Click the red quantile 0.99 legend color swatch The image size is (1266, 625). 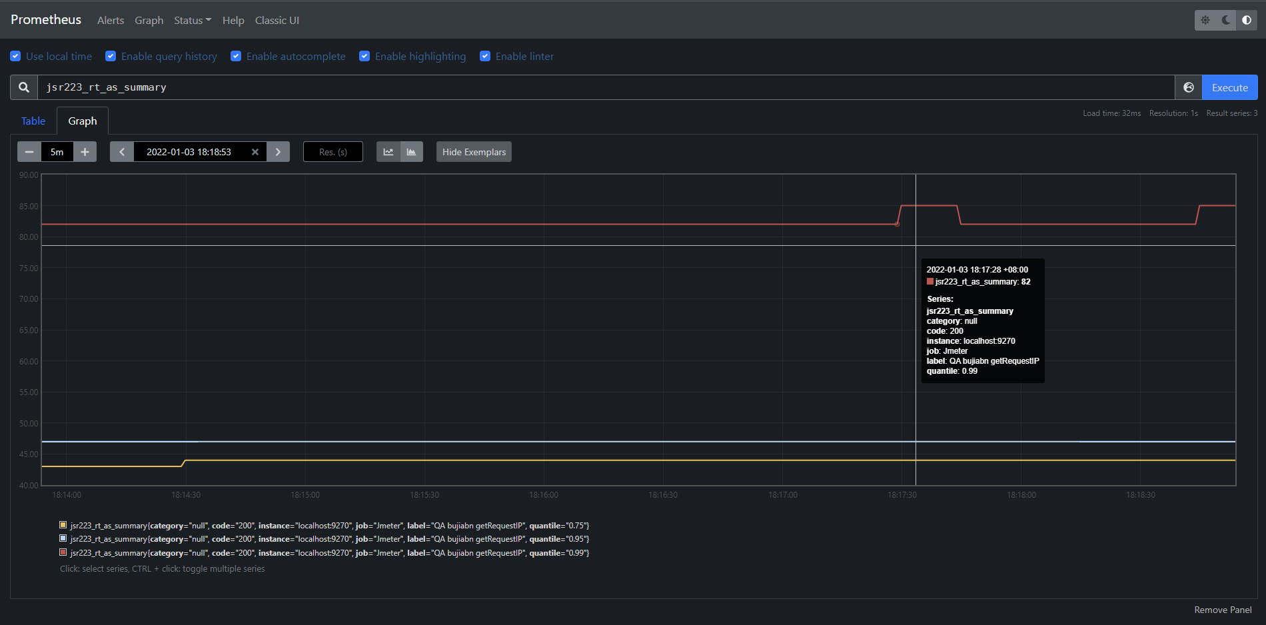coord(63,552)
